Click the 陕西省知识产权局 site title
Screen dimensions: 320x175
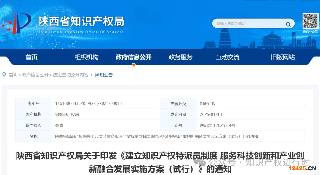coord(81,22)
